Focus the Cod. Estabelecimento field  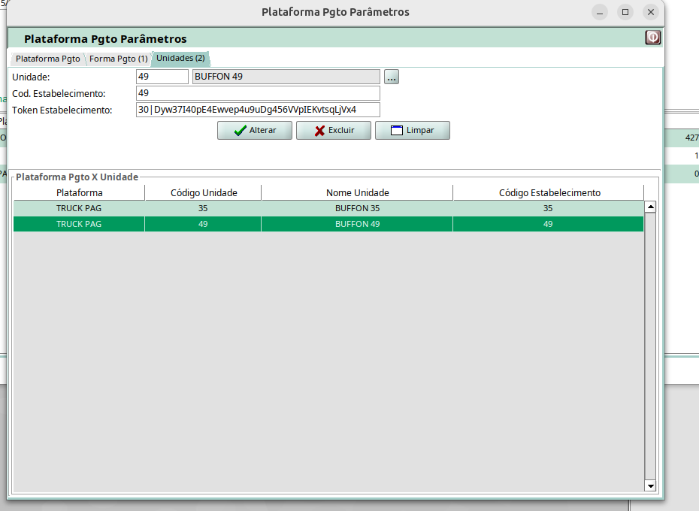pos(257,93)
